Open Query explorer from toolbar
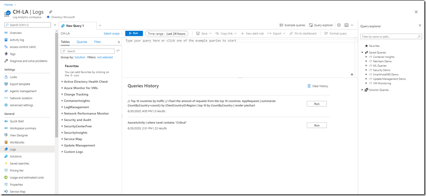 (x=321, y=25)
